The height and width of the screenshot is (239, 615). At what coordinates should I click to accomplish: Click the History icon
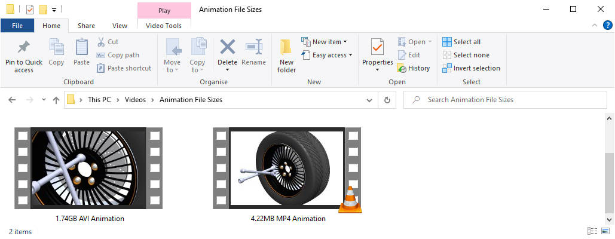[x=402, y=68]
